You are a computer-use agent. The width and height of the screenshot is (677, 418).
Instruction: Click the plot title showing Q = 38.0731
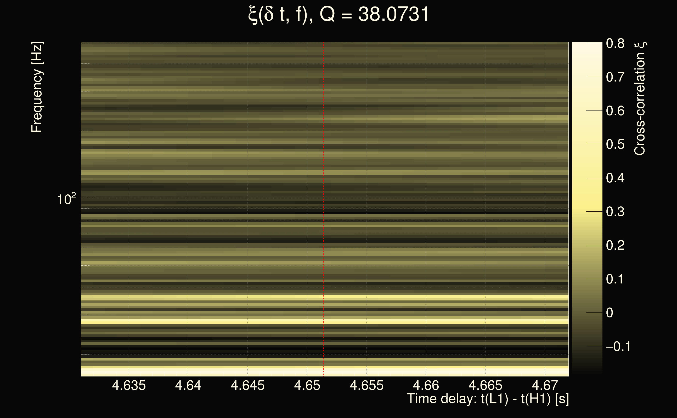click(x=338, y=14)
